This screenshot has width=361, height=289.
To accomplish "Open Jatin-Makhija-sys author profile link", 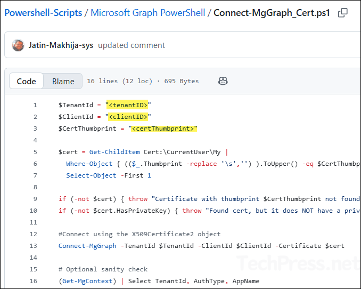I will tap(61, 45).
